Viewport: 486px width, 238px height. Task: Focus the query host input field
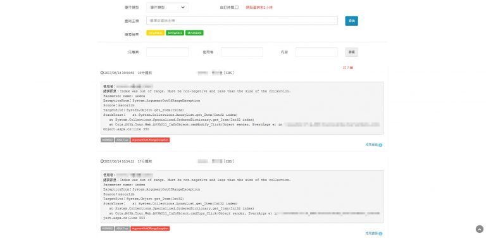(x=242, y=20)
